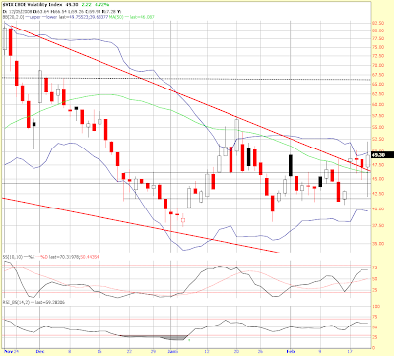Click the 72.50 price axis label

(x=378, y=56)
